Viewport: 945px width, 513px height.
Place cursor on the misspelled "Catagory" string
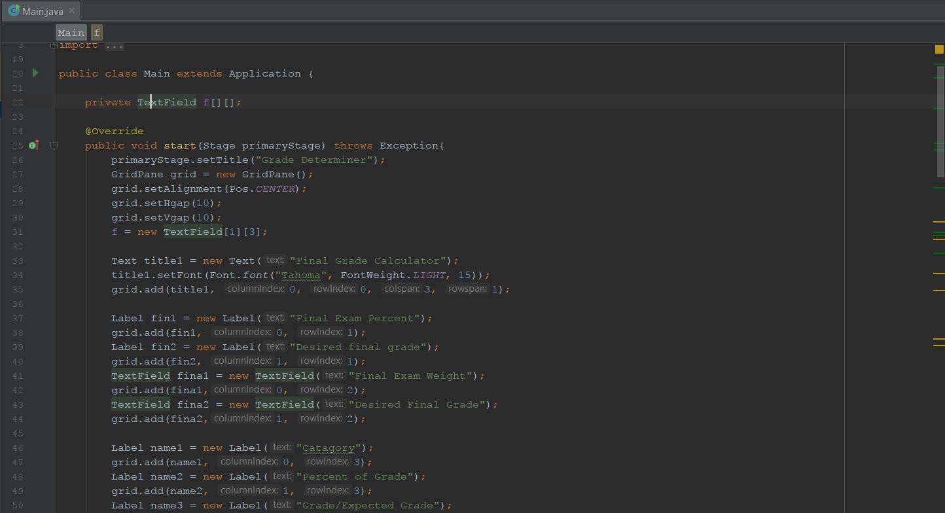tap(329, 448)
